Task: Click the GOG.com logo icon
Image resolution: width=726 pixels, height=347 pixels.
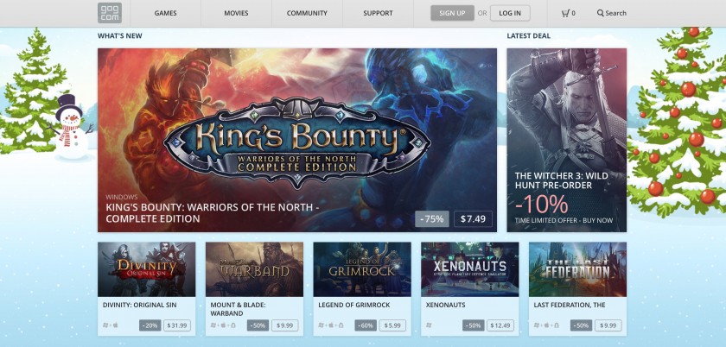Action: click(x=110, y=13)
